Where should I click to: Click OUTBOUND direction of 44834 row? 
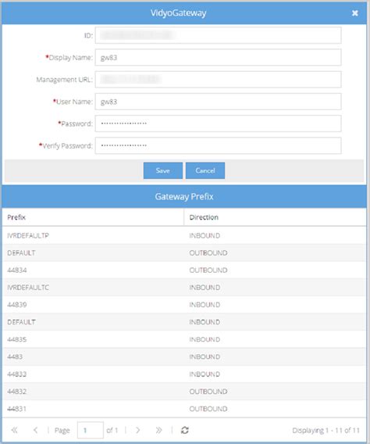coord(208,270)
